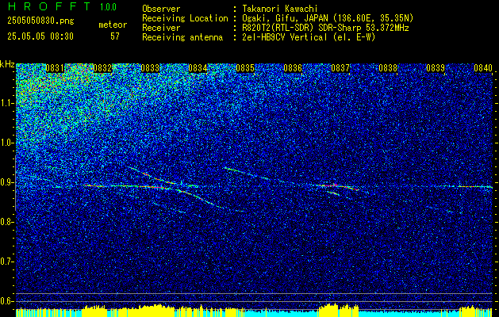Click the 0.8 kHz axis label
Image resolution: width=499 pixels, height=317 pixels.
pyautogui.click(x=7, y=222)
